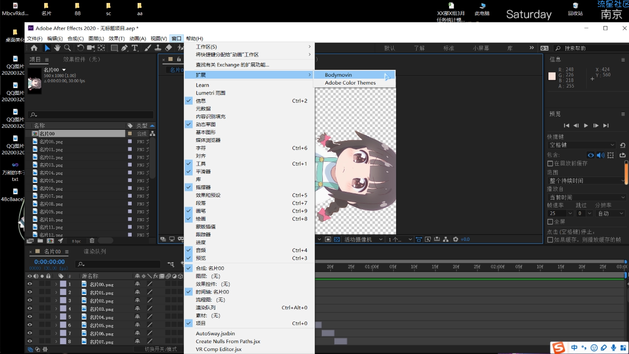
Task: Open Sogou input method S icon
Action: 558,348
